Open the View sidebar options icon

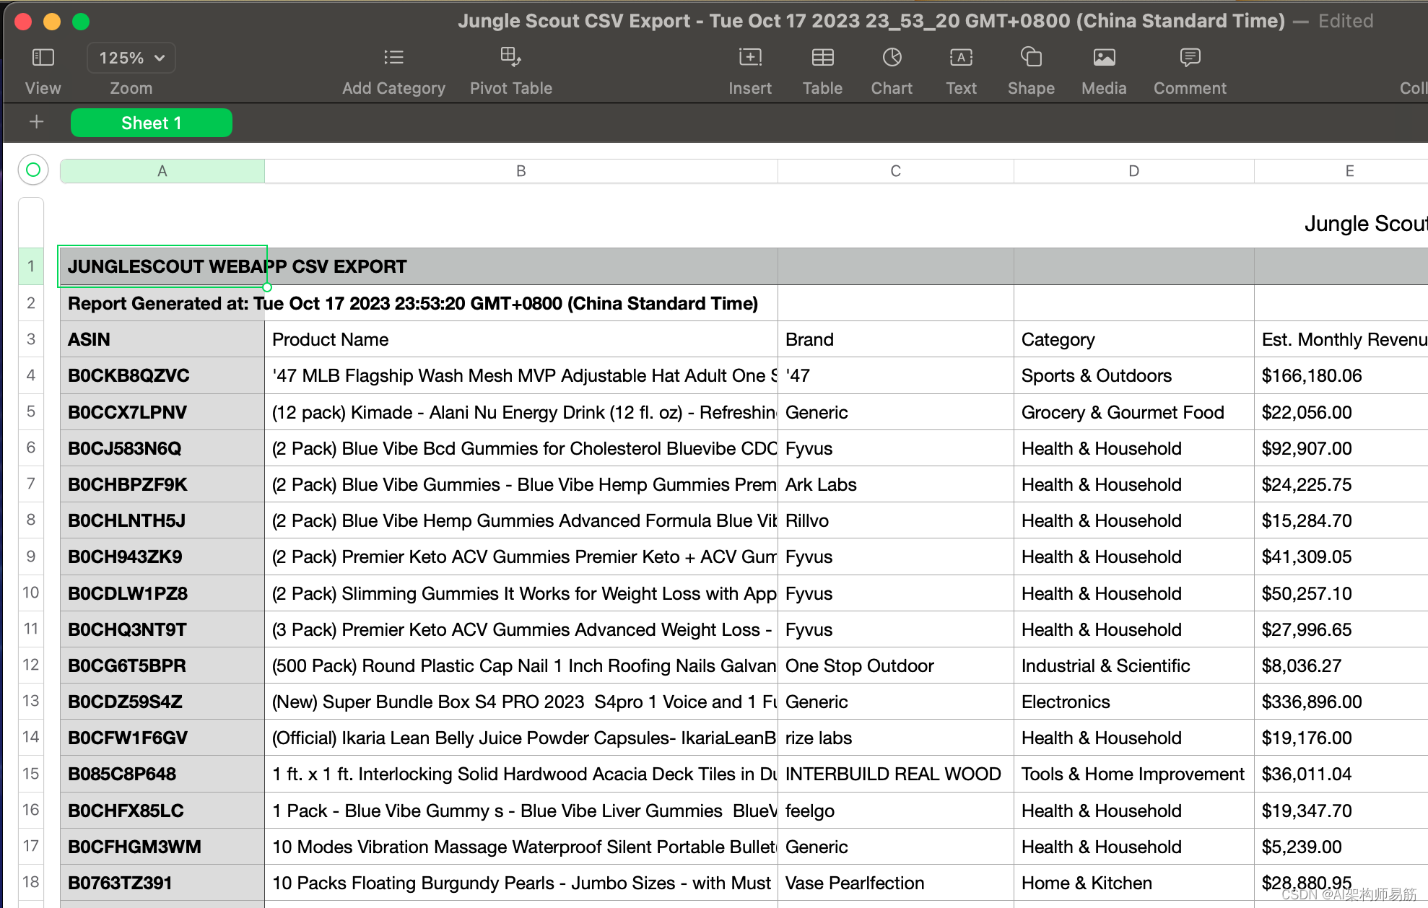click(43, 57)
